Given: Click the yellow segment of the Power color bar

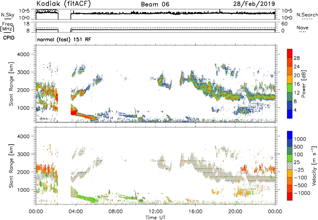Looking at the screenshot, I should click(x=290, y=79).
